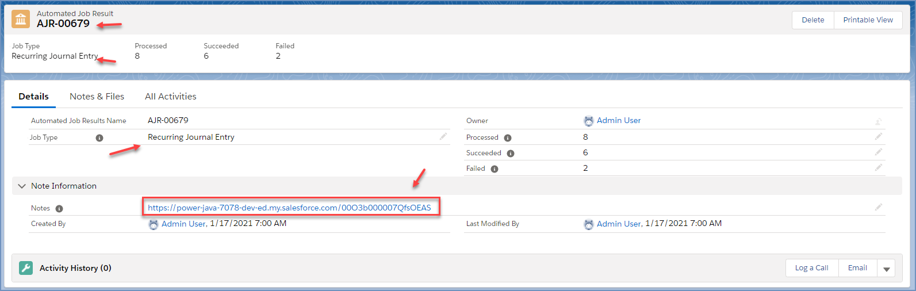Edit Job Type using pencil icon
Viewport: 916px width, 291px height.
[443, 136]
